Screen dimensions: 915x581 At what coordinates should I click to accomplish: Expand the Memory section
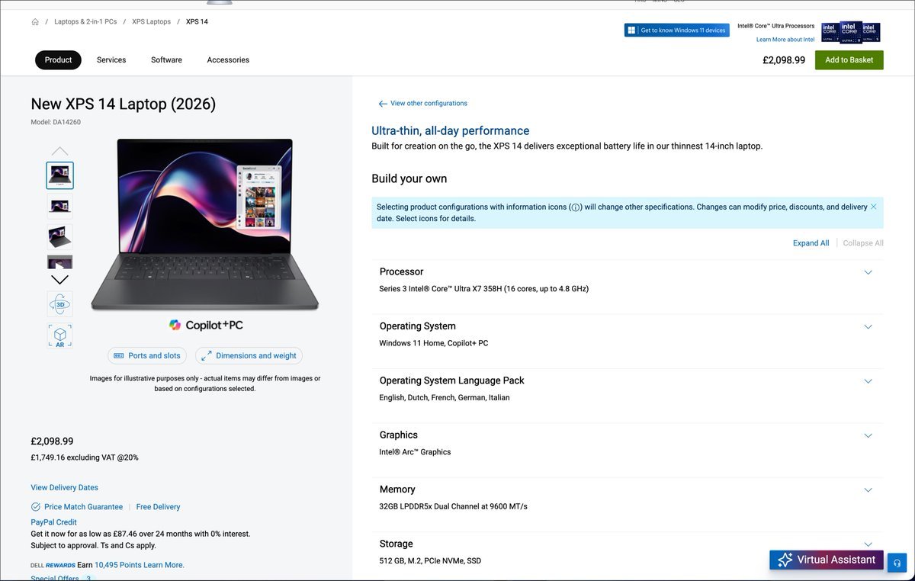point(868,490)
